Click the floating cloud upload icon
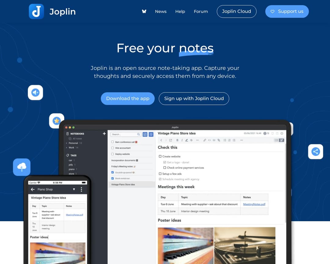 (22, 167)
